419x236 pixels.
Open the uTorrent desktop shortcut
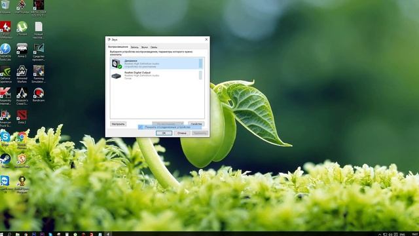(x=22, y=28)
